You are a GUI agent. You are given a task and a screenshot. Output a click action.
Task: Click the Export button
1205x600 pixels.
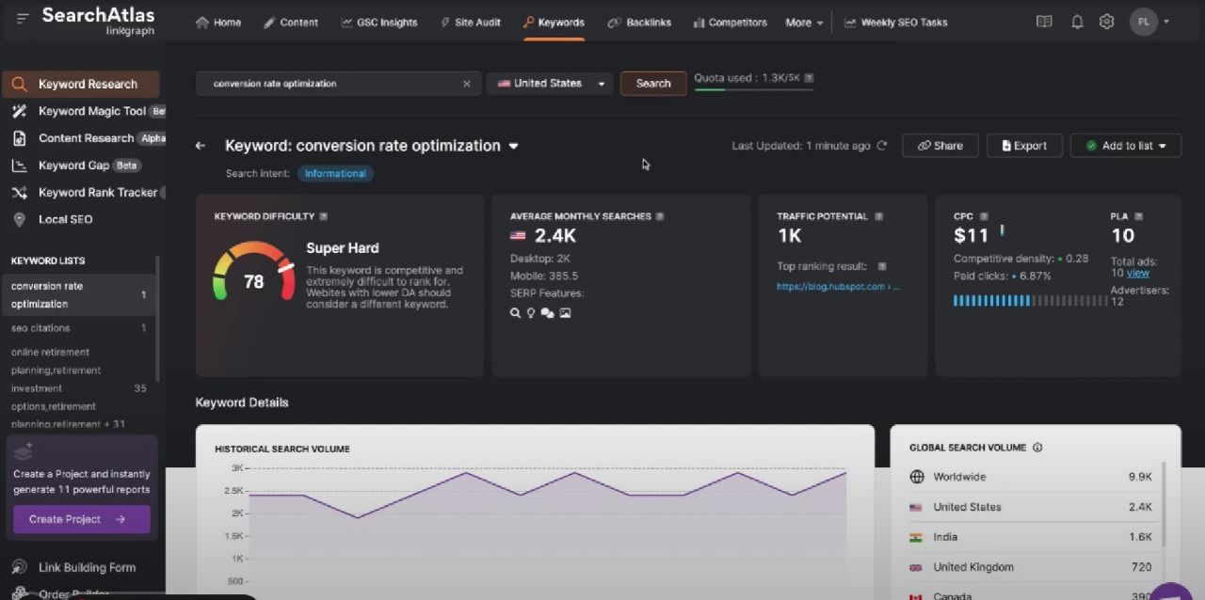1024,146
